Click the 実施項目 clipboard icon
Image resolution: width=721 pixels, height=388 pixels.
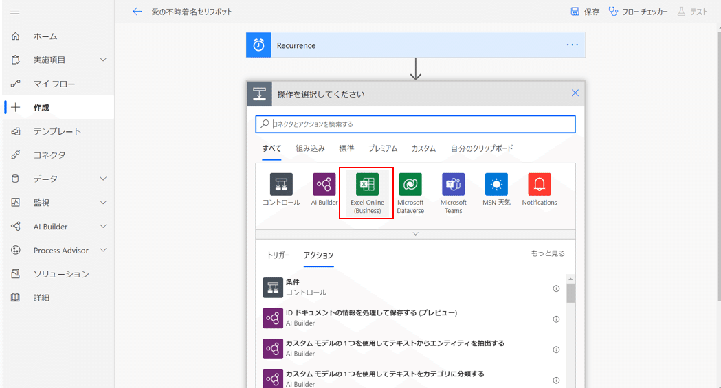(15, 60)
